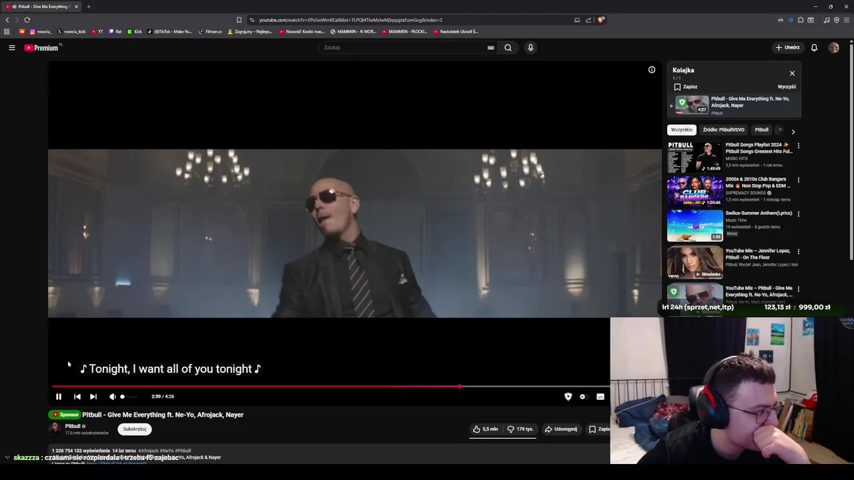
Task: Open the Filman.cc bookmark
Action: click(x=211, y=31)
